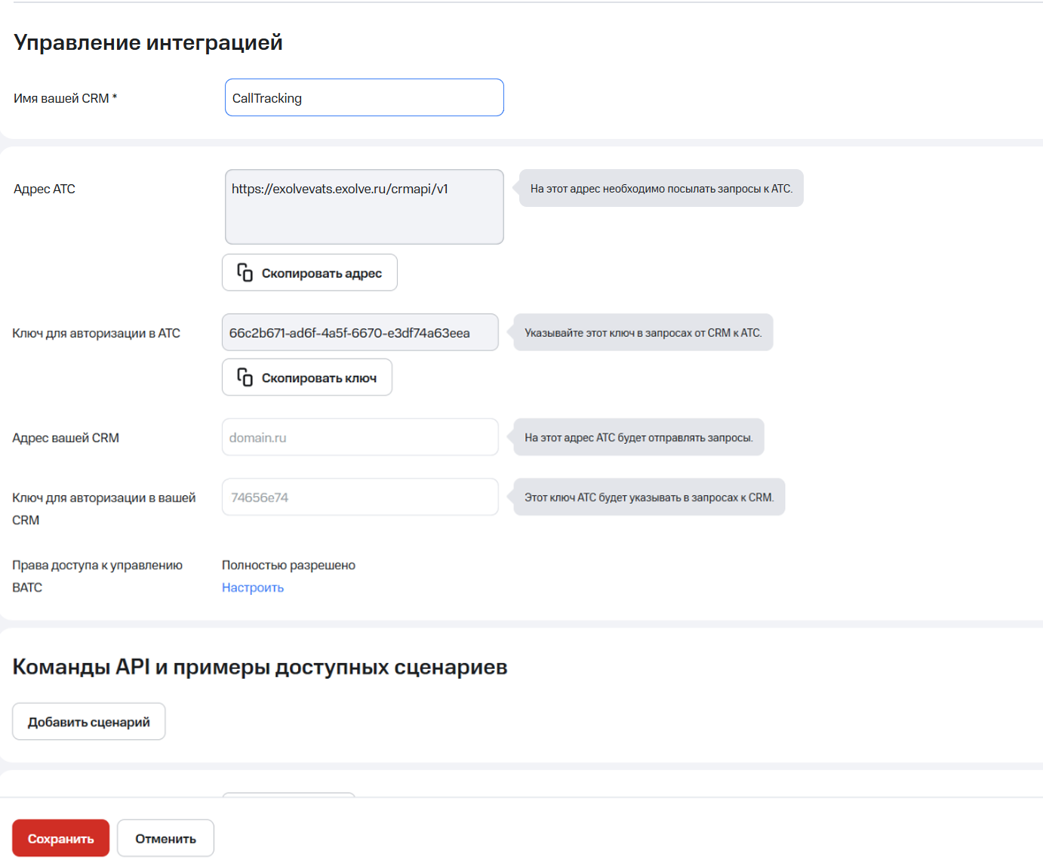Image resolution: width=1043 pixels, height=866 pixels.
Task: Save changes with the red Сохранить button
Action: click(x=60, y=839)
